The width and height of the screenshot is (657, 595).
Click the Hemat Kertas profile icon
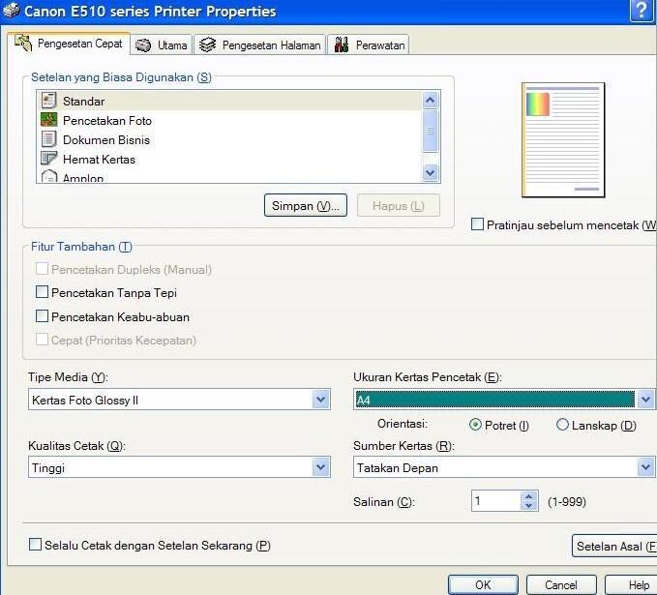click(x=49, y=159)
